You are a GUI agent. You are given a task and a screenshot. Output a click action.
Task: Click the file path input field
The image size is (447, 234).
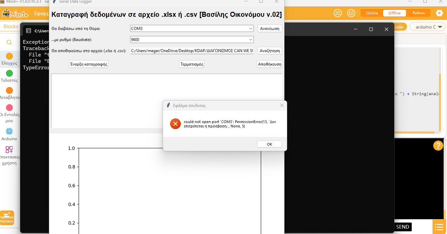pyautogui.click(x=192, y=51)
